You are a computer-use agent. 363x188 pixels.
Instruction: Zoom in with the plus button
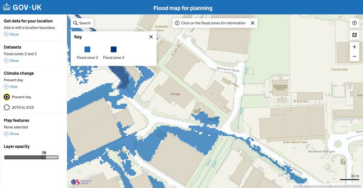[x=354, y=47]
